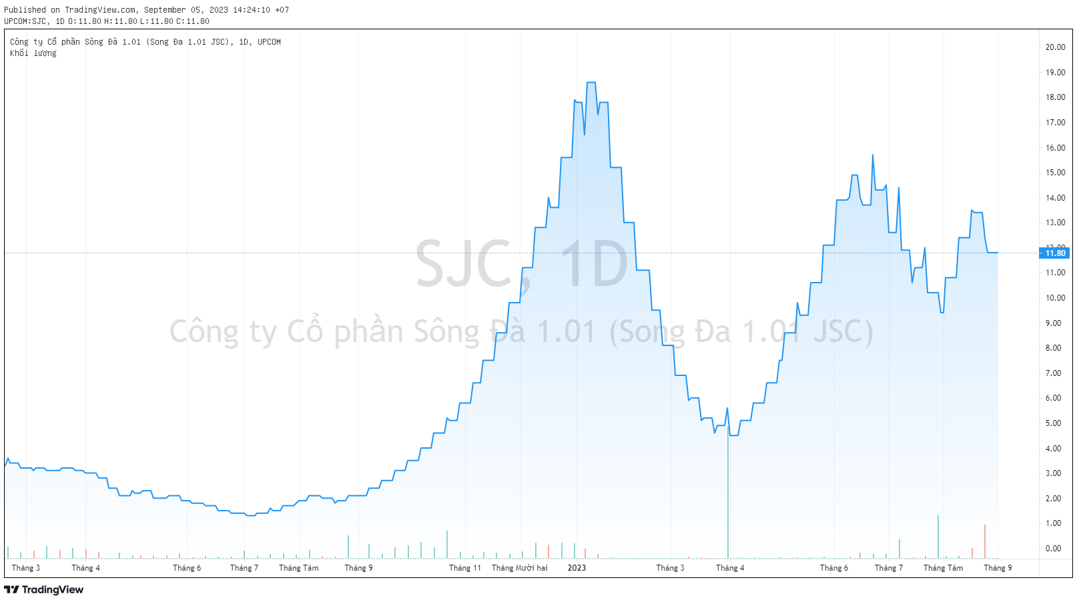
Task: Click the 2023 'Tháng Tám' time axis label
Action: pos(944,568)
